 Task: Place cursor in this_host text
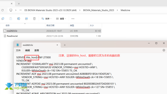pos(31,57)
